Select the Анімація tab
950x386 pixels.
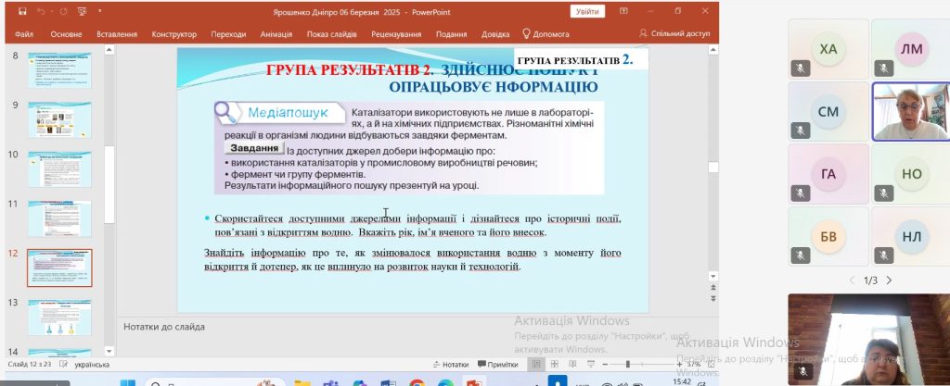pos(276,34)
